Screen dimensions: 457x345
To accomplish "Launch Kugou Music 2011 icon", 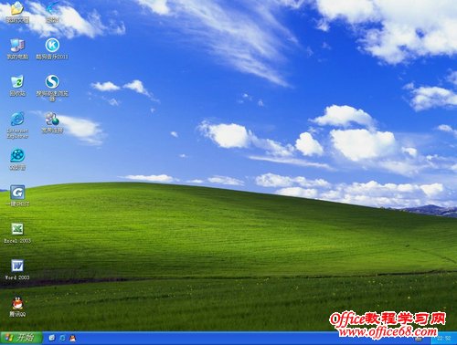I will point(52,46).
